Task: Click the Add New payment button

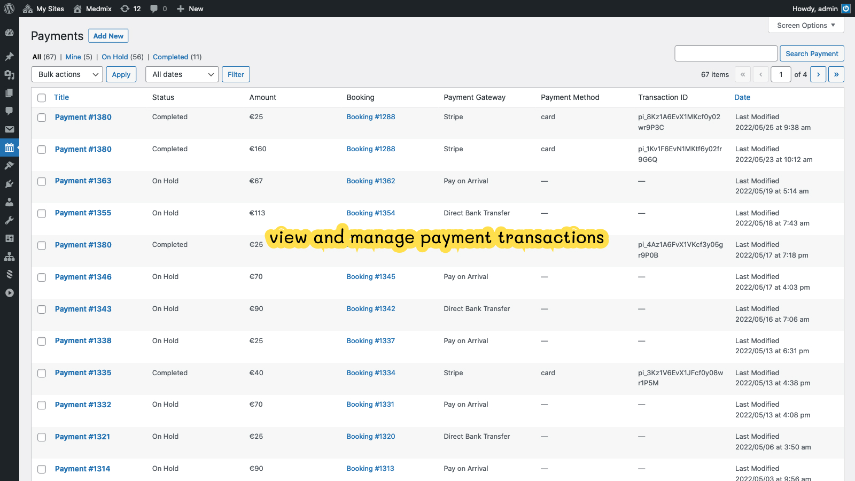Action: (x=108, y=36)
